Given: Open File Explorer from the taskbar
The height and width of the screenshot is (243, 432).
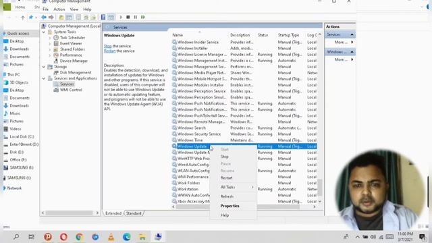Looking at the screenshot, I should coord(142,237).
